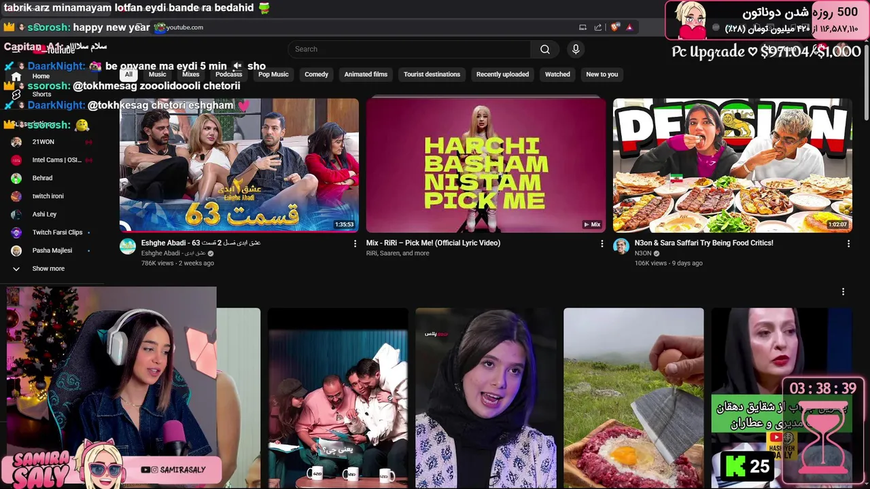
Task: Play the Harchi Basham Nistam Pick Me thumbnail
Action: pos(486,165)
